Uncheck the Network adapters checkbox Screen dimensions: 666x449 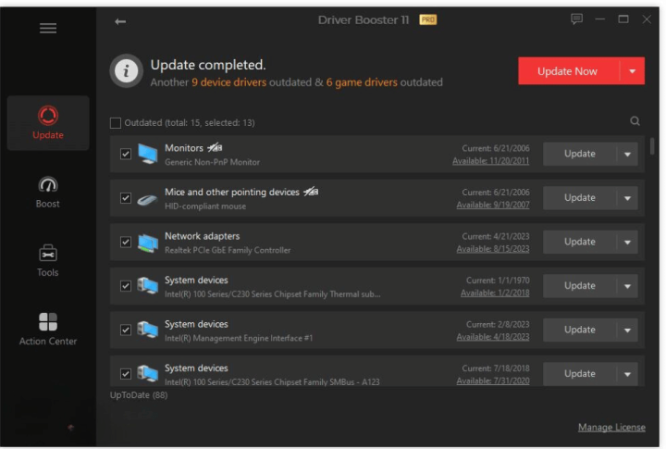(x=126, y=242)
